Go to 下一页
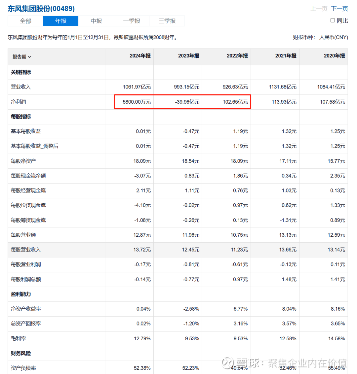 point(339,9)
